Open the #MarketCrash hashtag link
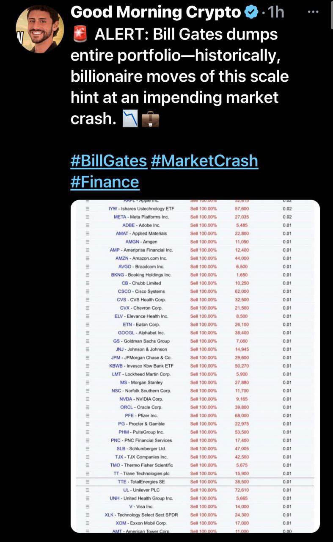This screenshot has height=542, width=333. [204, 161]
